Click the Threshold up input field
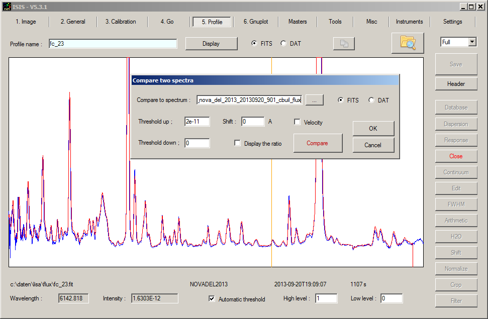Screen dimensions: 488x319 coord(197,122)
